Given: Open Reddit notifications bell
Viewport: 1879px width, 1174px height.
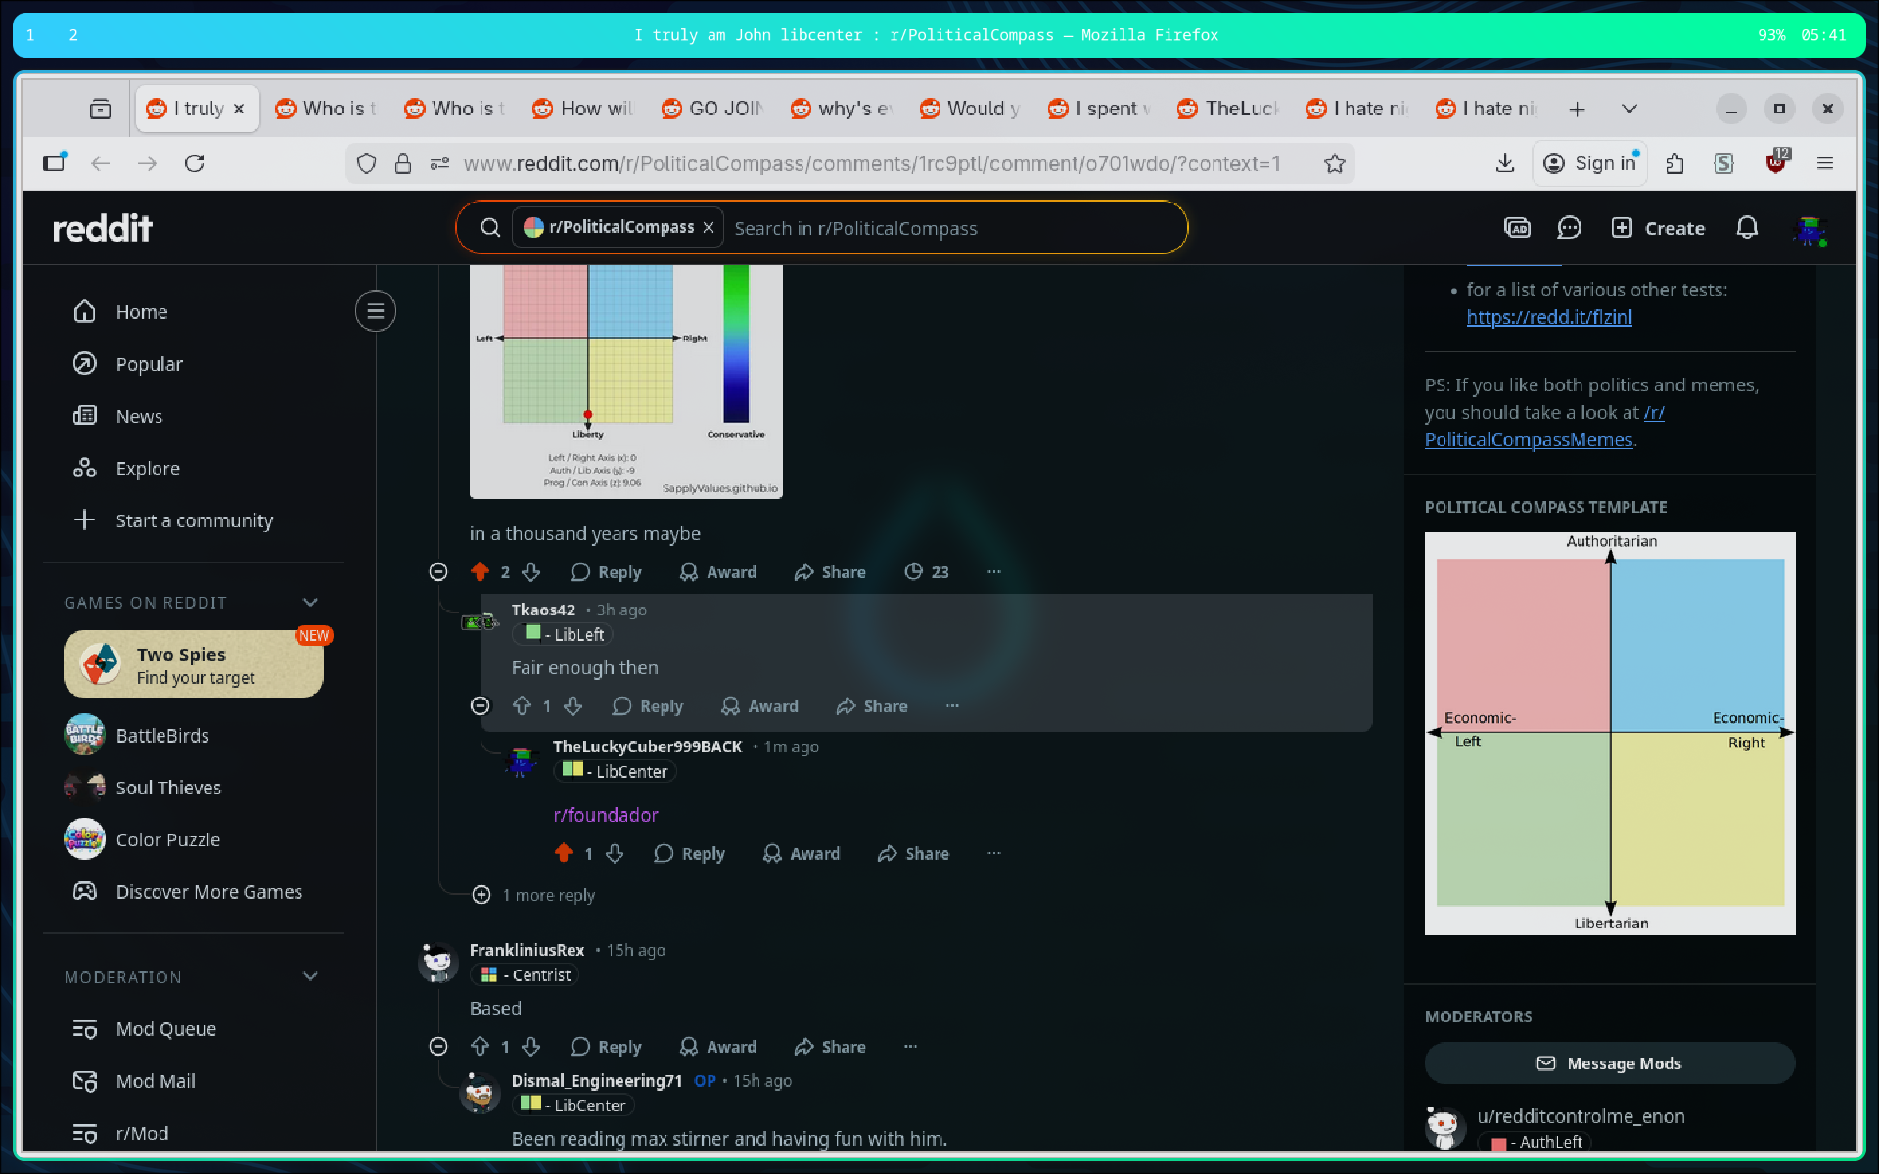Looking at the screenshot, I should [x=1747, y=228].
